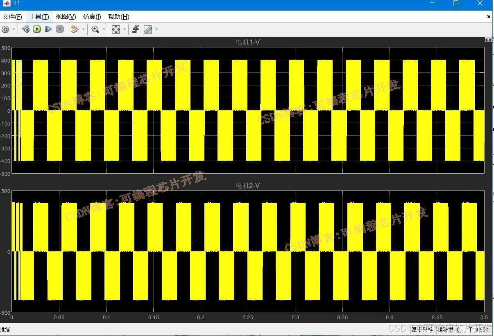Click the Triggers icon
Viewport: 494px width, 336px height.
[136, 29]
